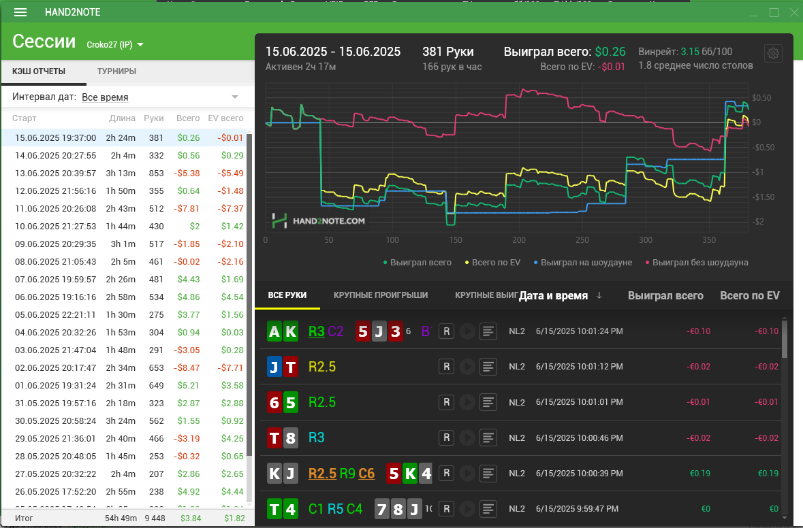The width and height of the screenshot is (803, 528).
Task: Open the 'КРУПНЫЕ ПРОИГРЫШИ' tab
Action: tap(381, 295)
